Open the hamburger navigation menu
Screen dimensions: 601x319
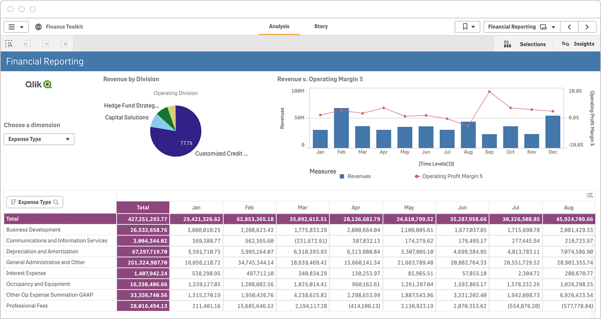pos(12,27)
